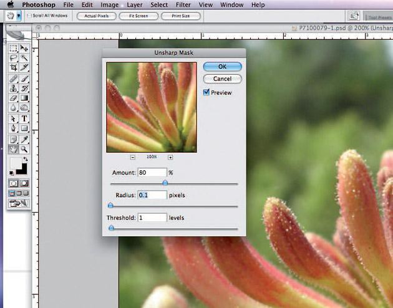This screenshot has height=308, width=393.
Task: Click the Threshold input field
Action: [152, 218]
